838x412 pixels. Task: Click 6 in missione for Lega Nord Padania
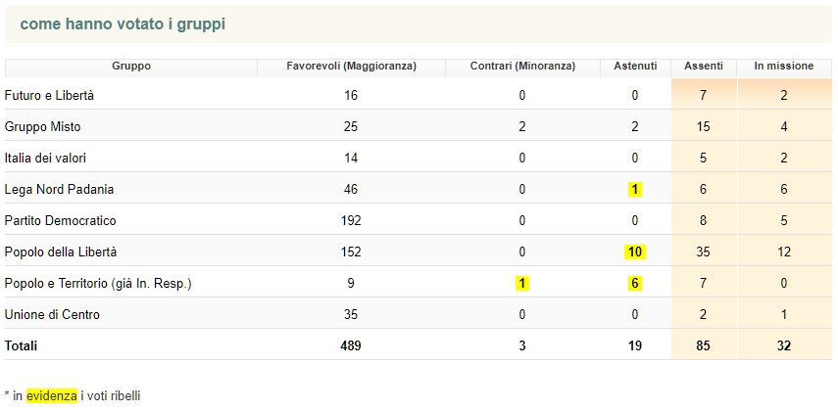coord(784,190)
